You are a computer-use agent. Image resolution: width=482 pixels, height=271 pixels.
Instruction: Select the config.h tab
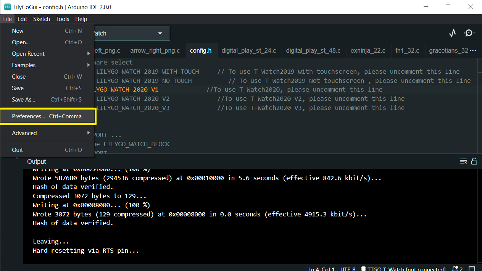(201, 50)
